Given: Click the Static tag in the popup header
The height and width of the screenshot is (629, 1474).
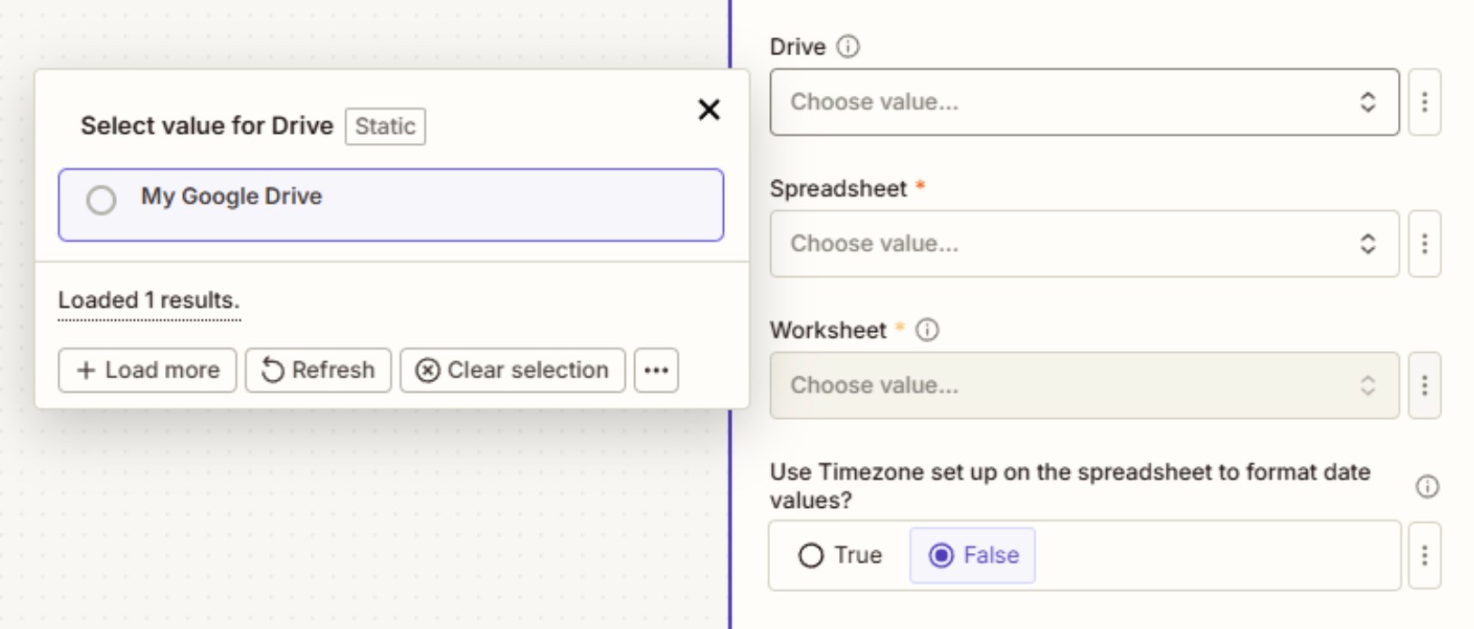Looking at the screenshot, I should [385, 126].
